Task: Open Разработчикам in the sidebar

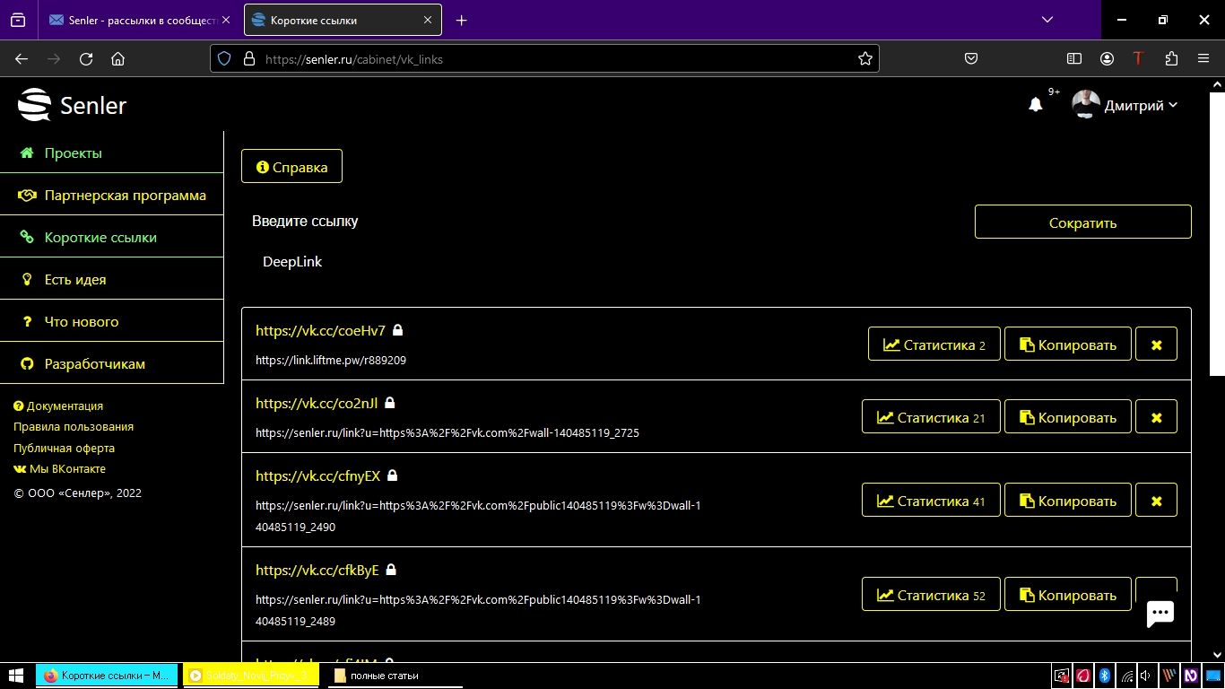Action: point(111,363)
